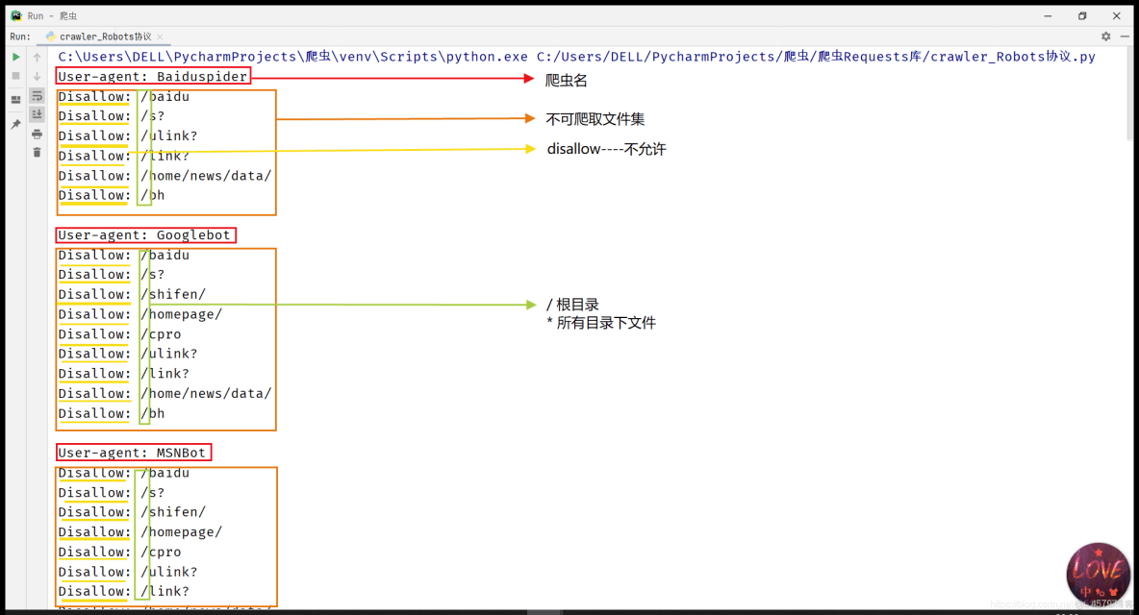Click "Disallow: /homepage/" under Googlebot

click(140, 314)
